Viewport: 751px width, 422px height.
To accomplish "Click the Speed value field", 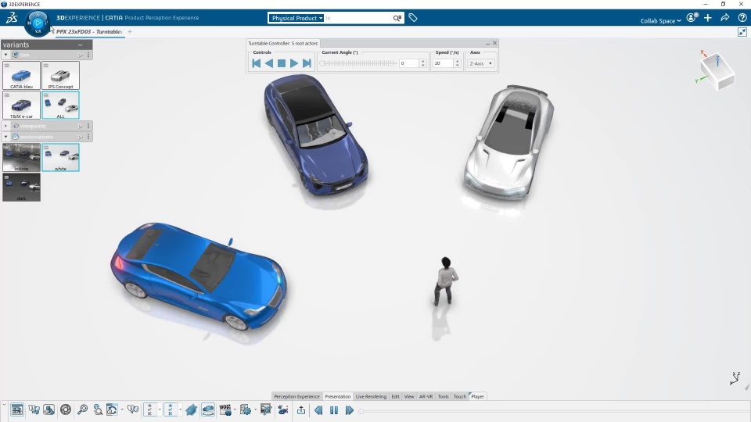I will [443, 63].
